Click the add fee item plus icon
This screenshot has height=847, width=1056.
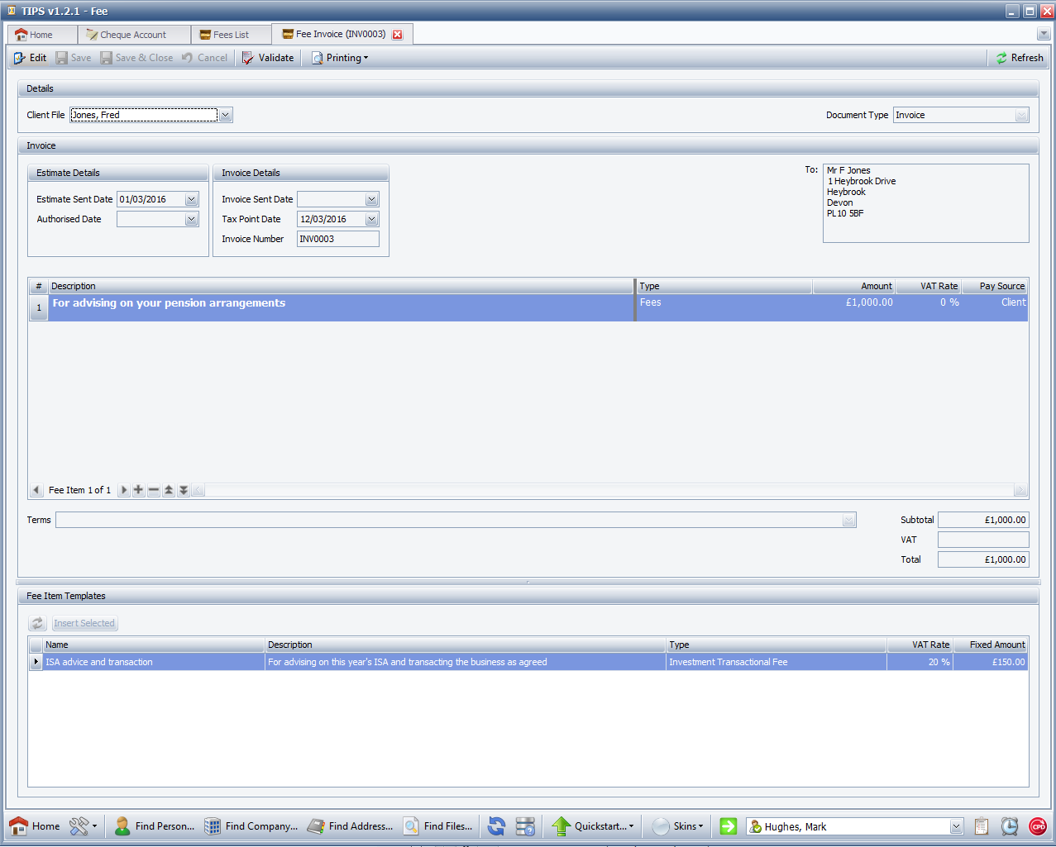pyautogui.click(x=138, y=490)
